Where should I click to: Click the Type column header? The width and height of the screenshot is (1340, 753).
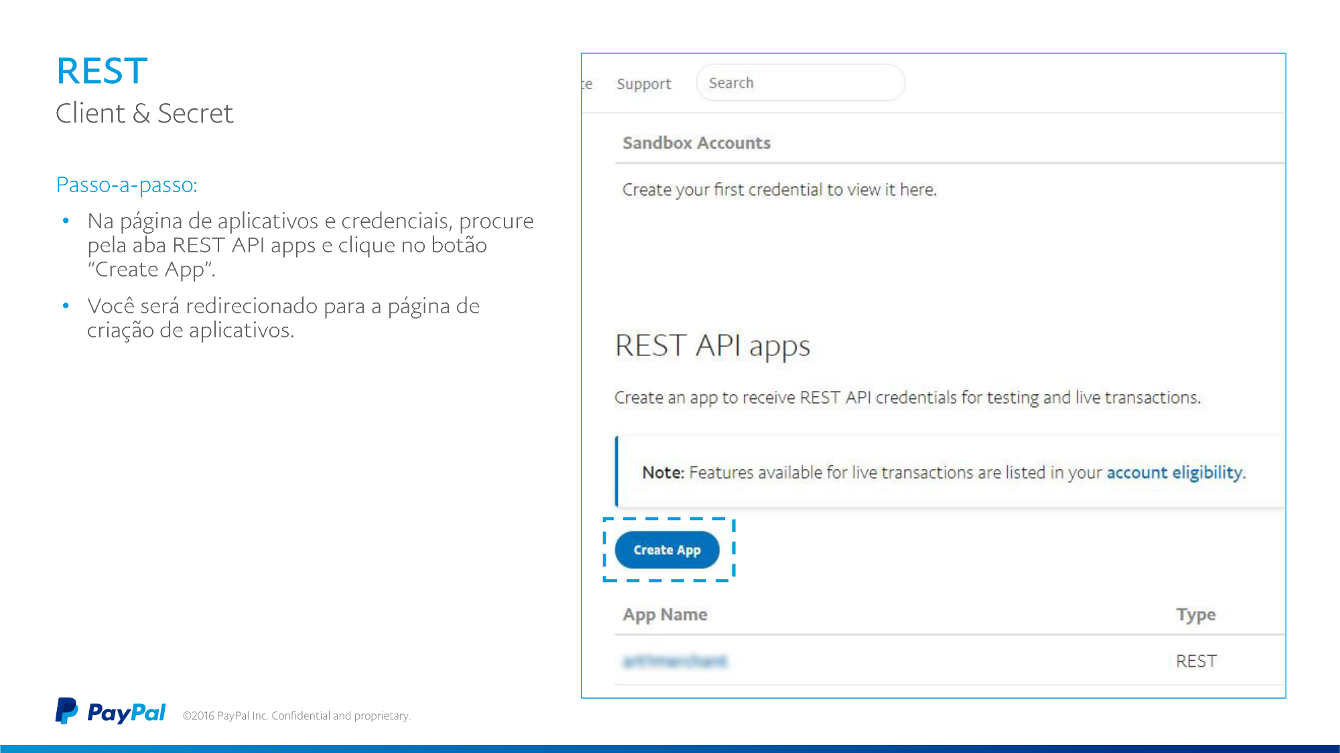pyautogui.click(x=1195, y=614)
